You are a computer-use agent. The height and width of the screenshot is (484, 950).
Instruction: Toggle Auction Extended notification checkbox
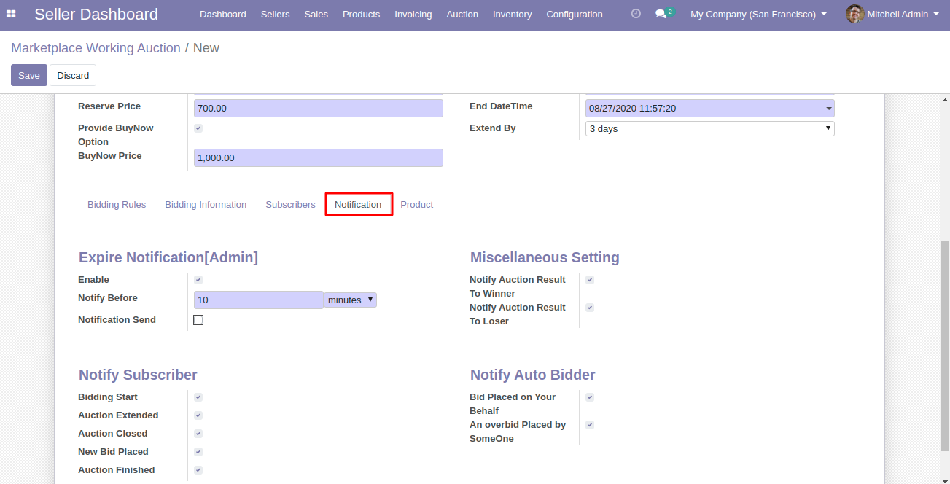[198, 415]
